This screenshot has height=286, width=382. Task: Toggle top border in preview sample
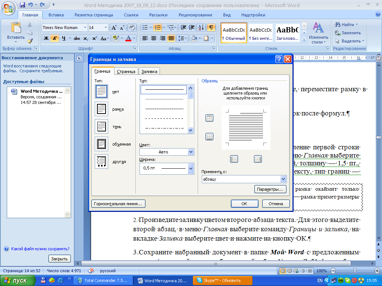(209, 118)
